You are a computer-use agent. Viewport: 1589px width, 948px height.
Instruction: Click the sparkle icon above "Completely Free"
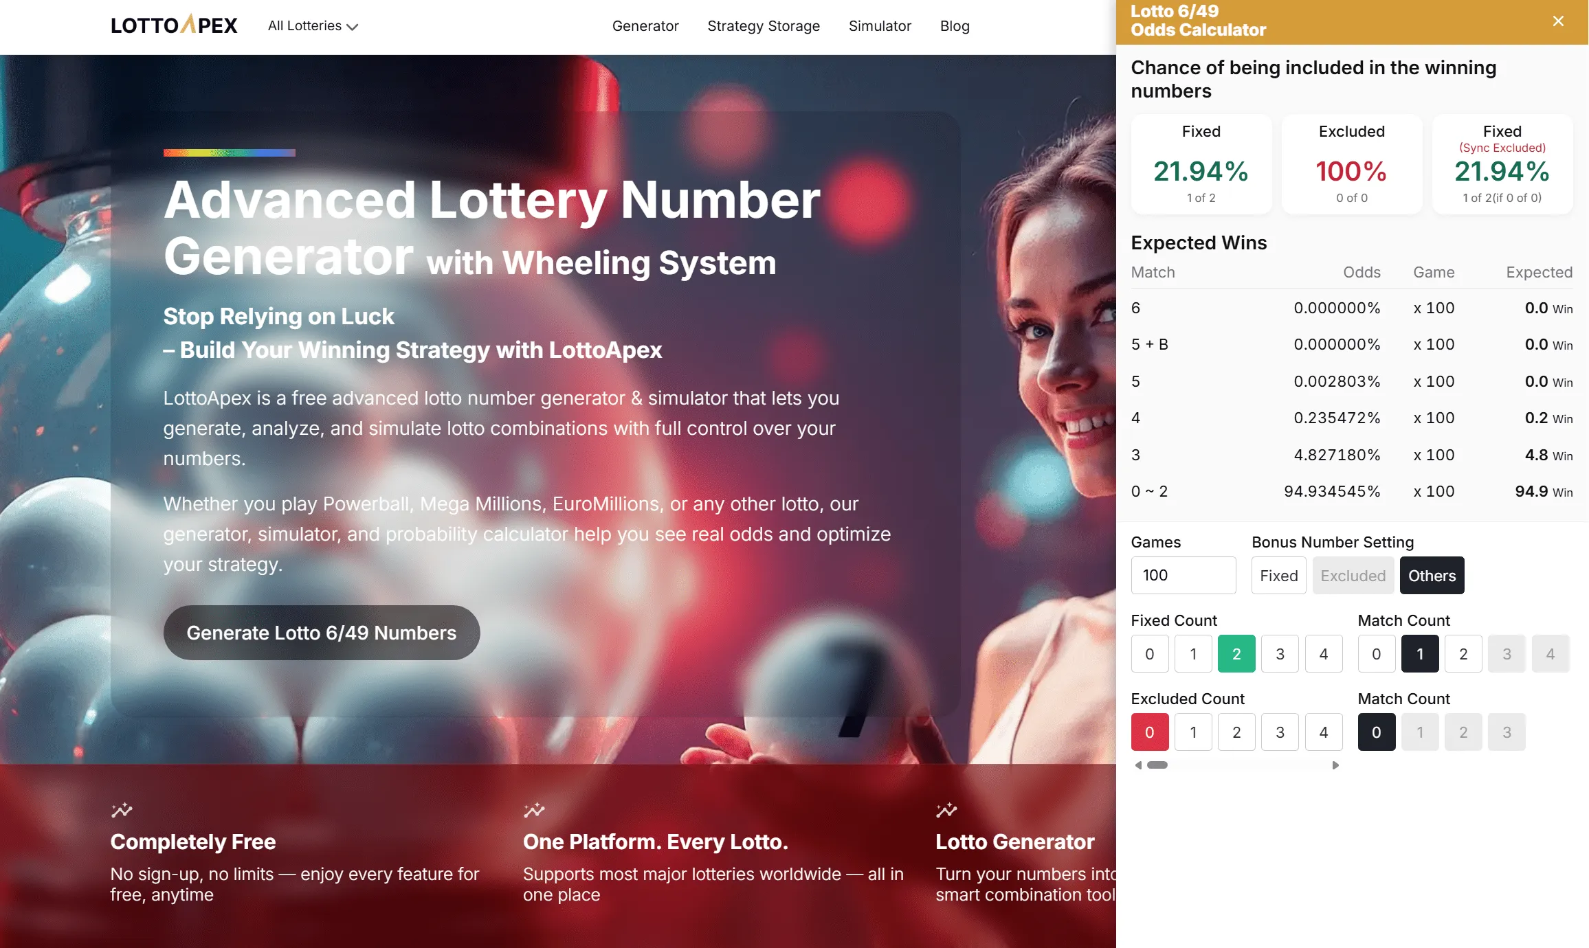122,810
